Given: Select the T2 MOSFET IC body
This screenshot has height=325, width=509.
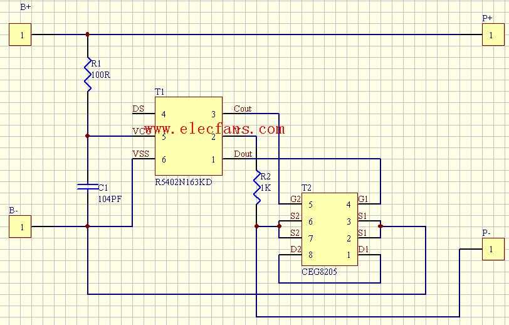Looking at the screenshot, I should (330, 230).
